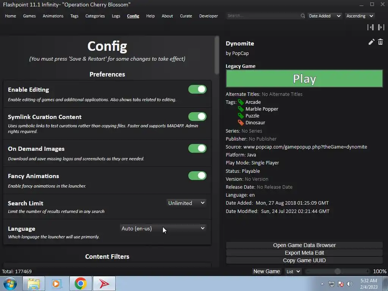Click the New Game button
Viewport: 388px width, 291px height.
pyautogui.click(x=266, y=271)
